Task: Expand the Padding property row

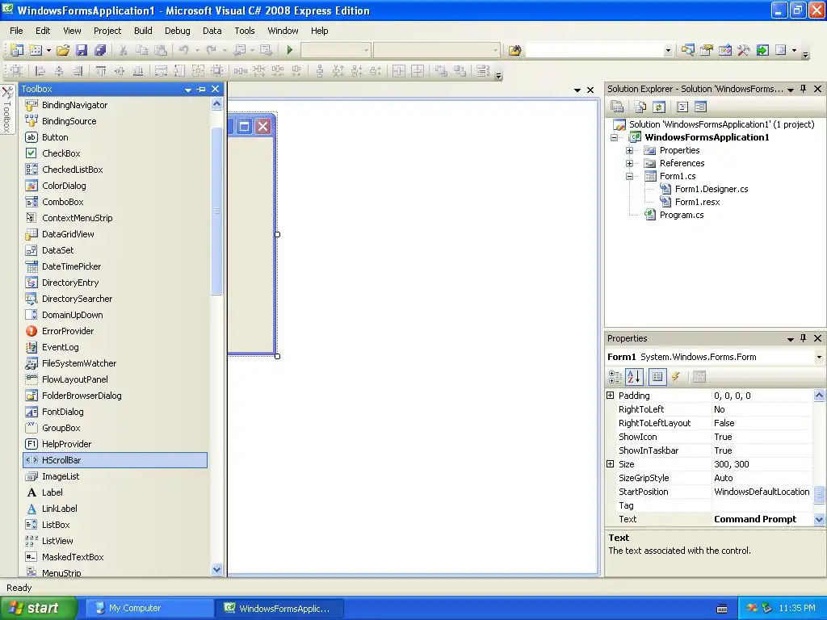Action: (x=611, y=396)
